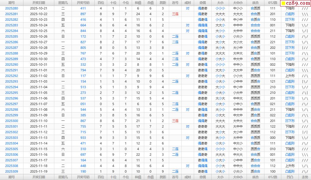The width and height of the screenshot is (311, 180).
Task: Select winning number 411 link
Action: pyautogui.click(x=83, y=8)
